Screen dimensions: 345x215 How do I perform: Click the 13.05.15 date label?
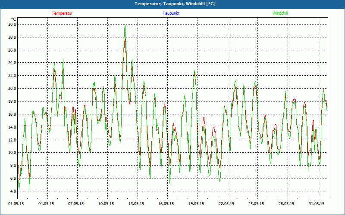click(x=136, y=204)
